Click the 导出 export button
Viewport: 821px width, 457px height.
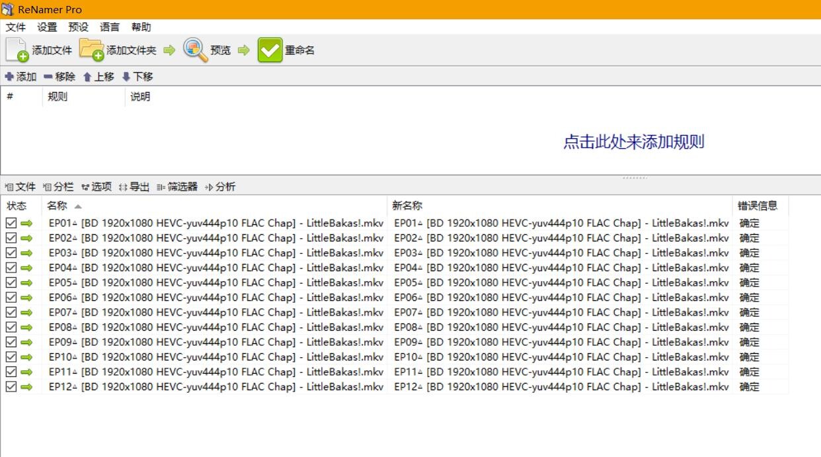pyautogui.click(x=134, y=187)
